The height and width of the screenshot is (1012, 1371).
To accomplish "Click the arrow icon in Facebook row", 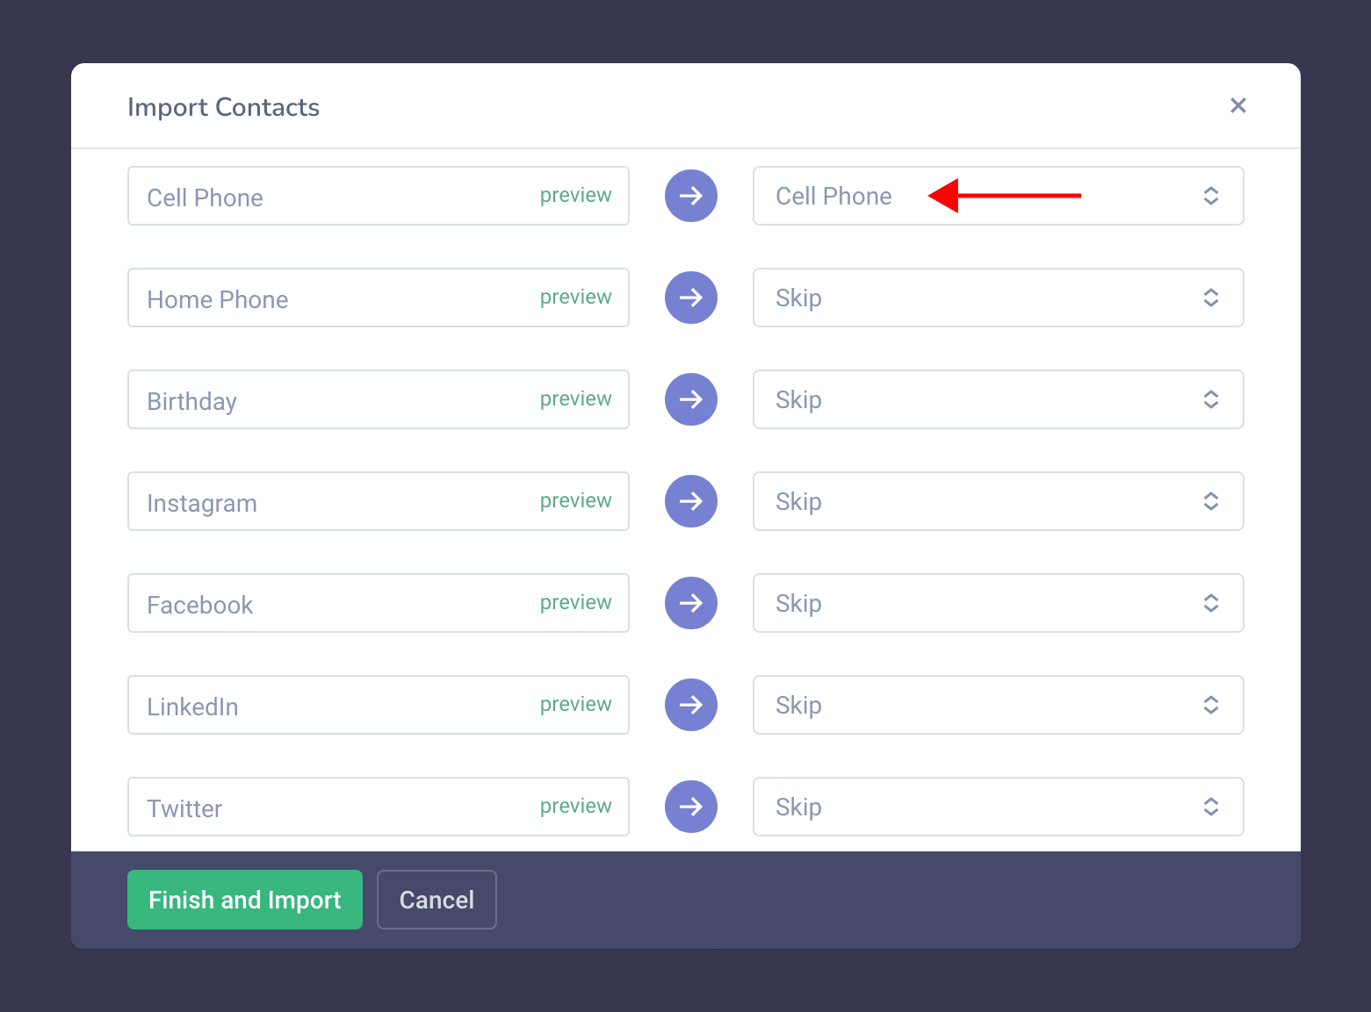I will [x=691, y=603].
